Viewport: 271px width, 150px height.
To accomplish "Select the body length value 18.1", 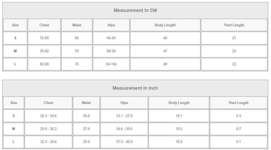I will [179, 116].
